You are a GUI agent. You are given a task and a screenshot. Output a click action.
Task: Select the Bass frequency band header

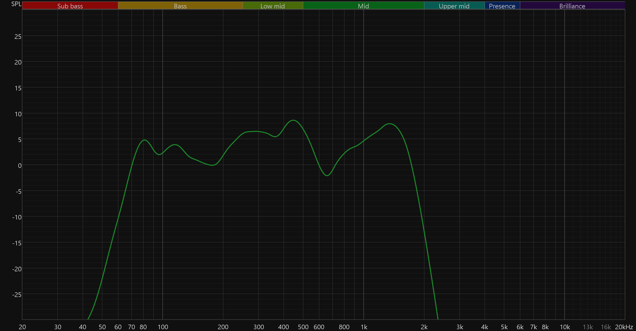pyautogui.click(x=180, y=6)
